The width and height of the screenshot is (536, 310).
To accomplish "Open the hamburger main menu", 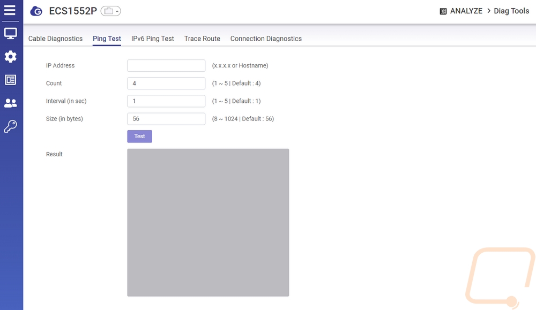I will click(x=10, y=10).
